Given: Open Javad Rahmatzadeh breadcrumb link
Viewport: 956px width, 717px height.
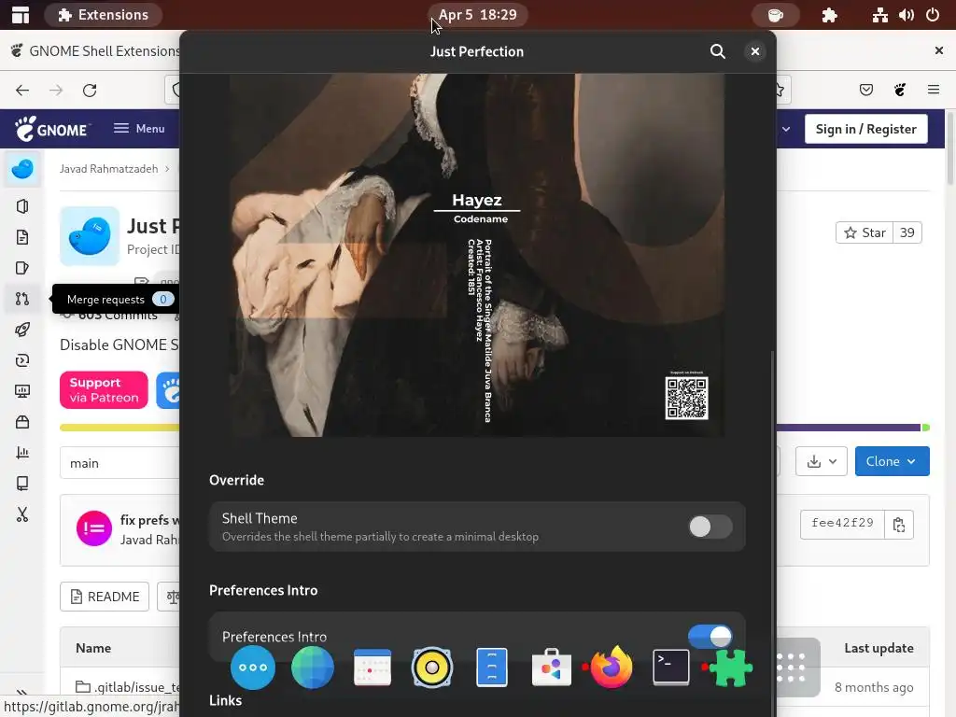Looking at the screenshot, I should pos(108,169).
